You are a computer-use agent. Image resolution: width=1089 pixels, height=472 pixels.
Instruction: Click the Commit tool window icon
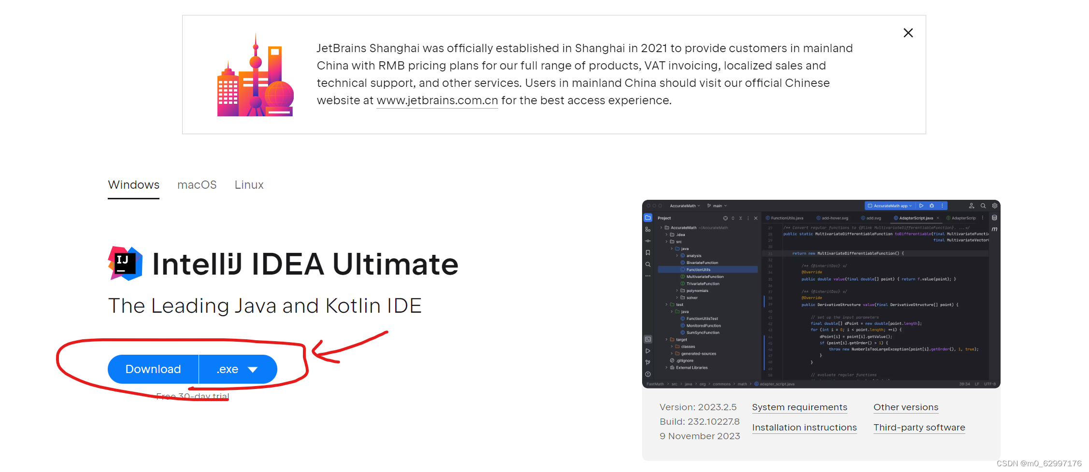pos(648,241)
